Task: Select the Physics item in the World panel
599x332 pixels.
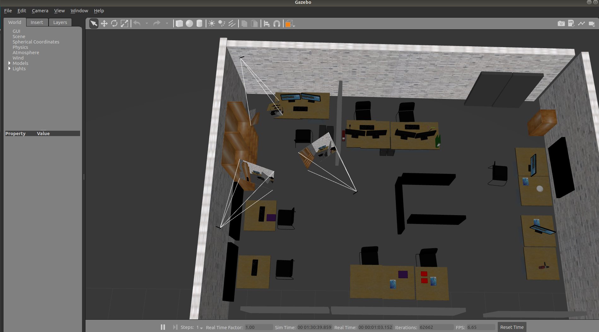Action: pyautogui.click(x=20, y=47)
